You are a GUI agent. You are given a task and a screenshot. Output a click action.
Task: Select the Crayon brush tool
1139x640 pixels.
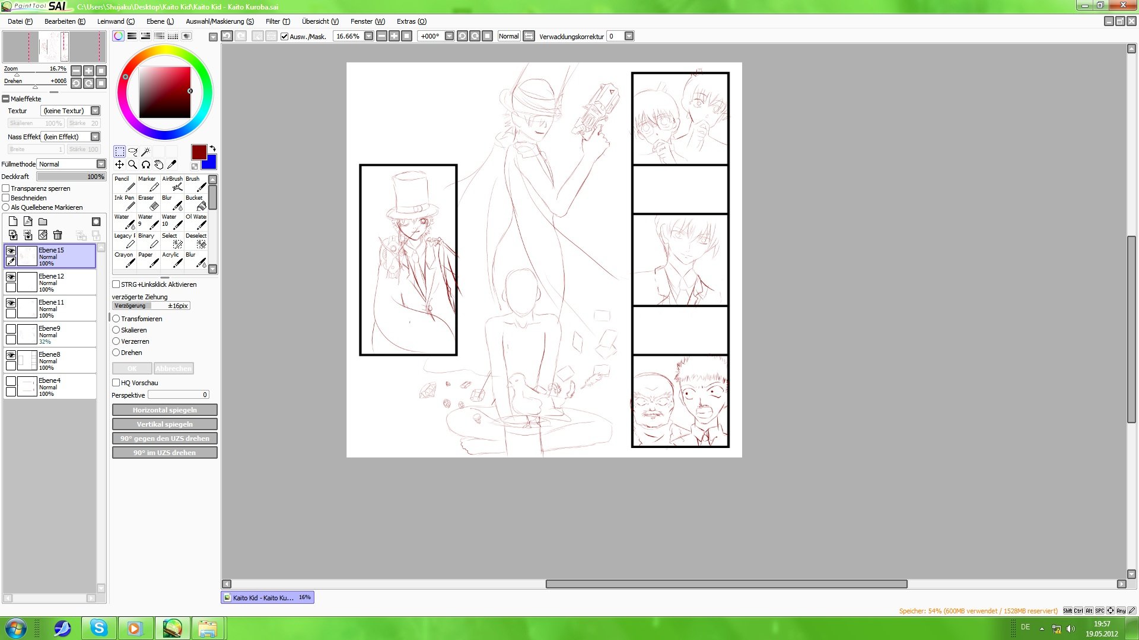click(125, 260)
